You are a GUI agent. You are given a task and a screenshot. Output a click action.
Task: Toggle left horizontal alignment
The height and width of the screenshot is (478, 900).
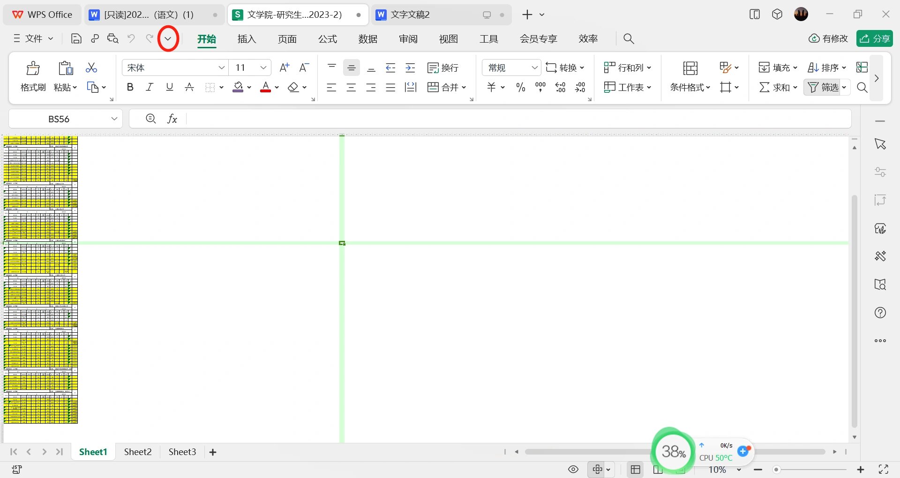click(x=331, y=87)
